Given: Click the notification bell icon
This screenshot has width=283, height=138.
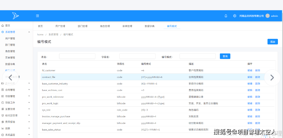Looking at the screenshot, I should coord(226,16).
